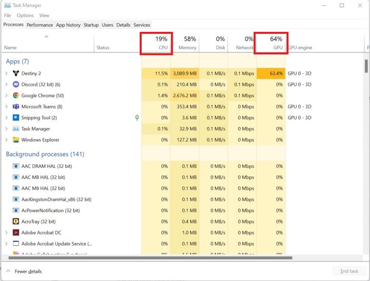Switch to the Services tab
The height and width of the screenshot is (281, 370).
point(142,25)
